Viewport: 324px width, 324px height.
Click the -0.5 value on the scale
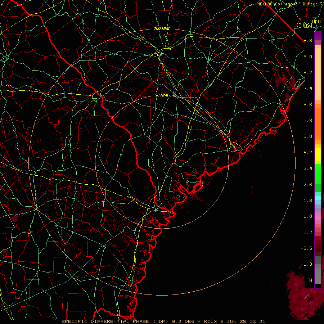tap(306, 248)
